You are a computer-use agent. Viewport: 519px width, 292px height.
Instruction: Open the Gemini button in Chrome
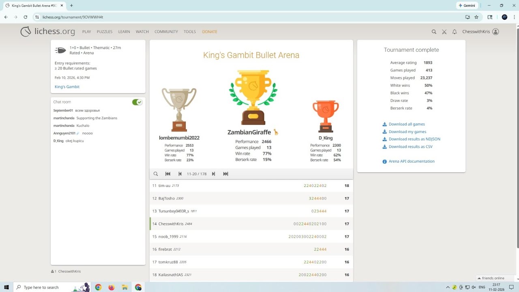(x=467, y=6)
